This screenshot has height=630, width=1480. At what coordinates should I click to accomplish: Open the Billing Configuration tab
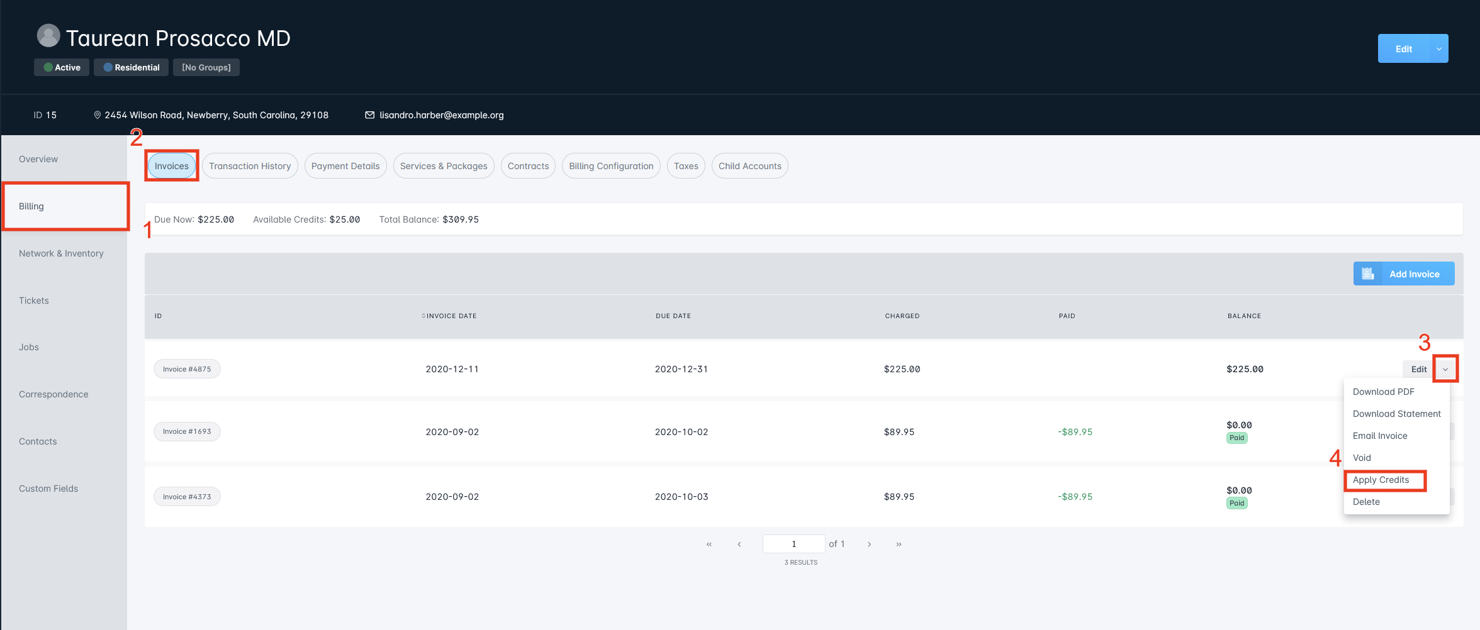pyautogui.click(x=610, y=165)
